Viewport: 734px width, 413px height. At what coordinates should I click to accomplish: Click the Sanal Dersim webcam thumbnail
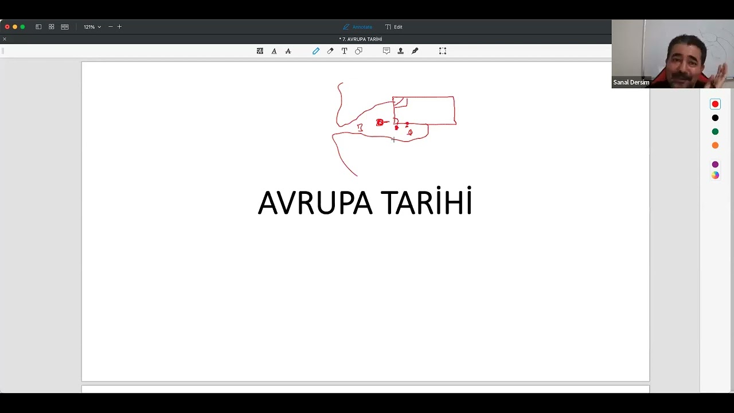(x=673, y=54)
